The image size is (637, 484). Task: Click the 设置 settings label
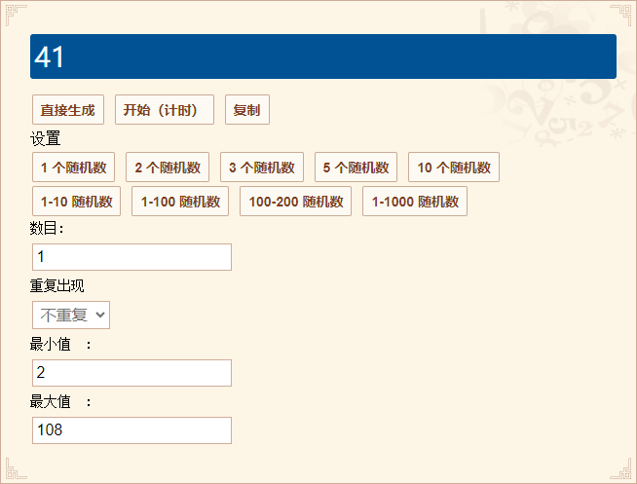45,138
